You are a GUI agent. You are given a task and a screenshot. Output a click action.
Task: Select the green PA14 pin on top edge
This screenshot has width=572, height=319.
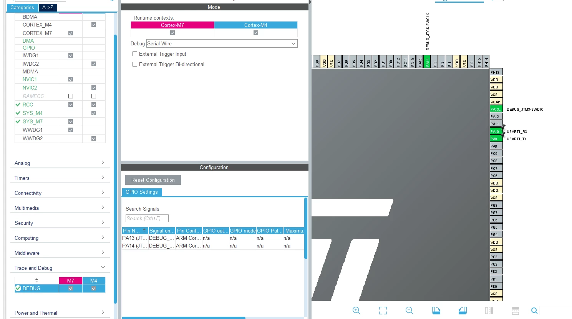[427, 61]
